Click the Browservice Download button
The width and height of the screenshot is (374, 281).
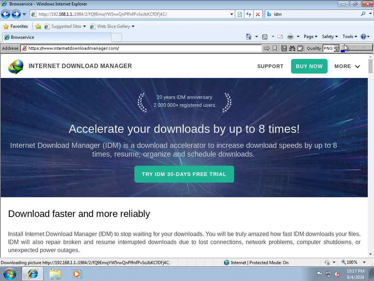coord(357,48)
